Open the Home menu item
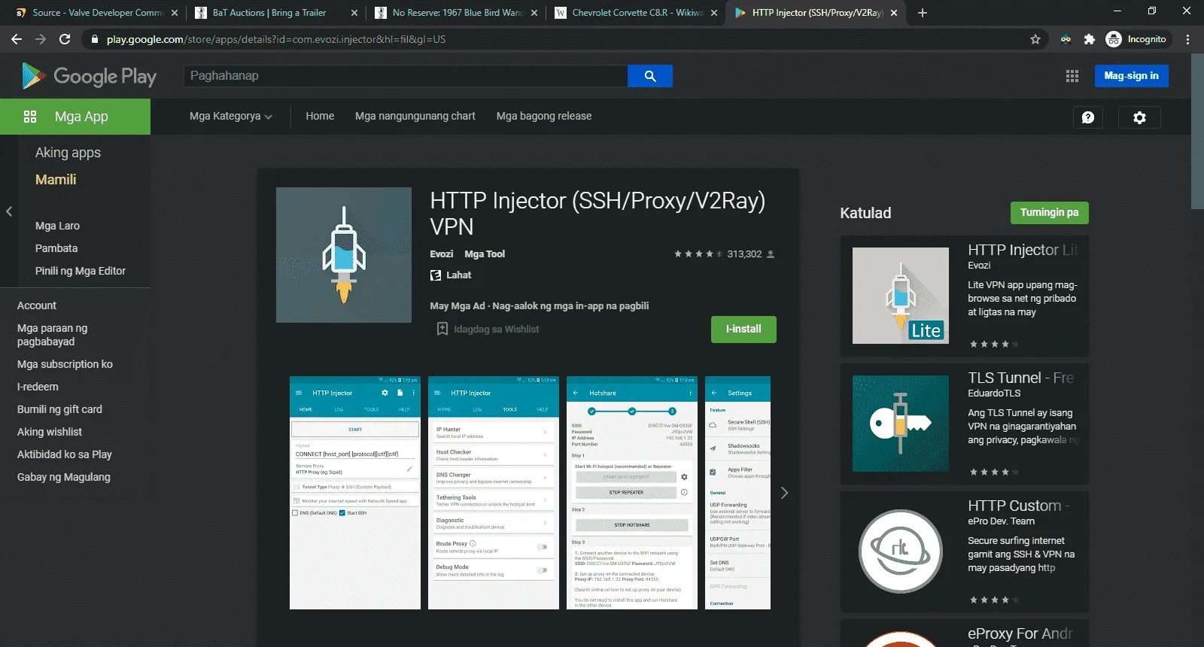Image resolution: width=1204 pixels, height=647 pixels. tap(320, 117)
